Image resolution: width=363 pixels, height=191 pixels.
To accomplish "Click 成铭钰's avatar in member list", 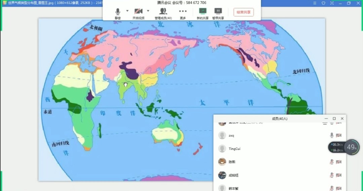I will [x=222, y=175].
